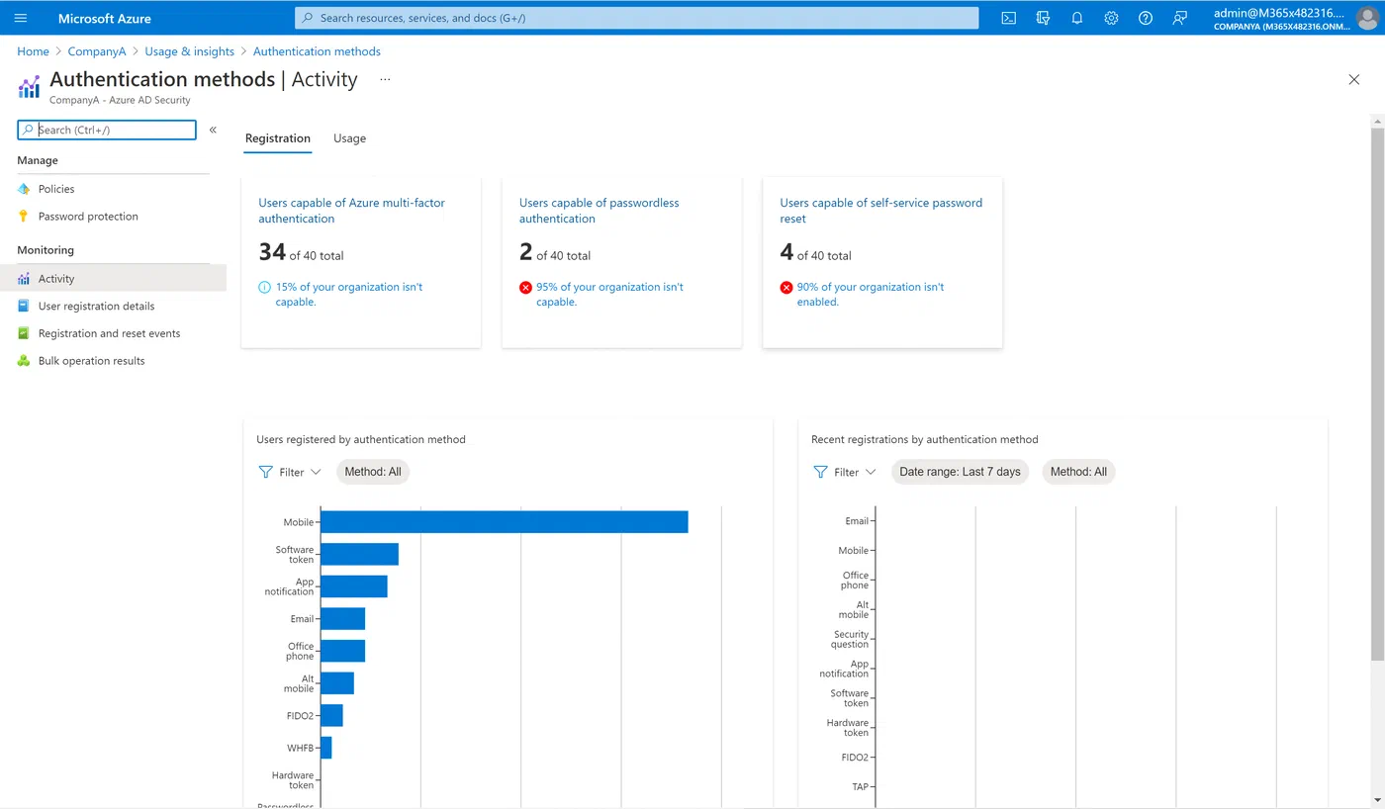Open Method: All filter in Recent registrations chart

click(1078, 472)
